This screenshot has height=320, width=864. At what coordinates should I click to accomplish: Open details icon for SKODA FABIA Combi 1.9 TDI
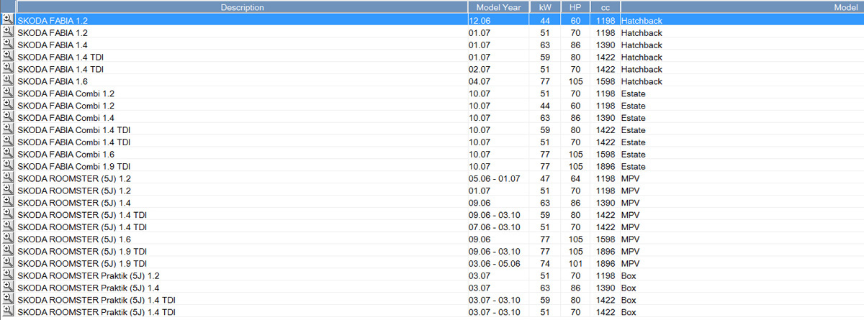[7, 166]
